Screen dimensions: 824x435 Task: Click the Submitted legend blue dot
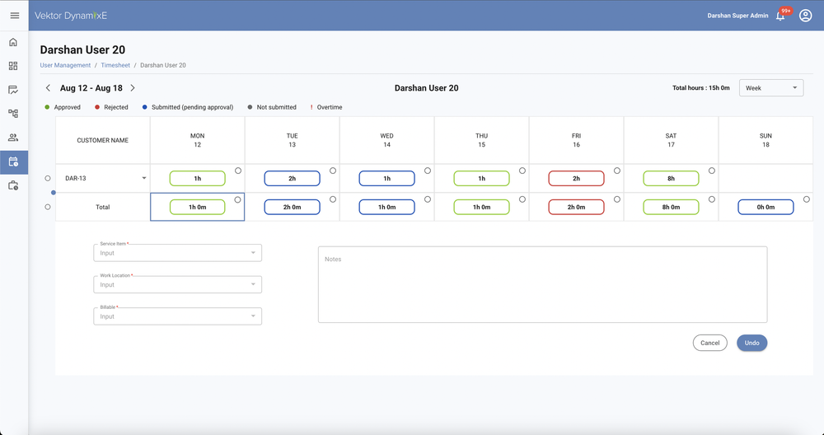pyautogui.click(x=144, y=107)
